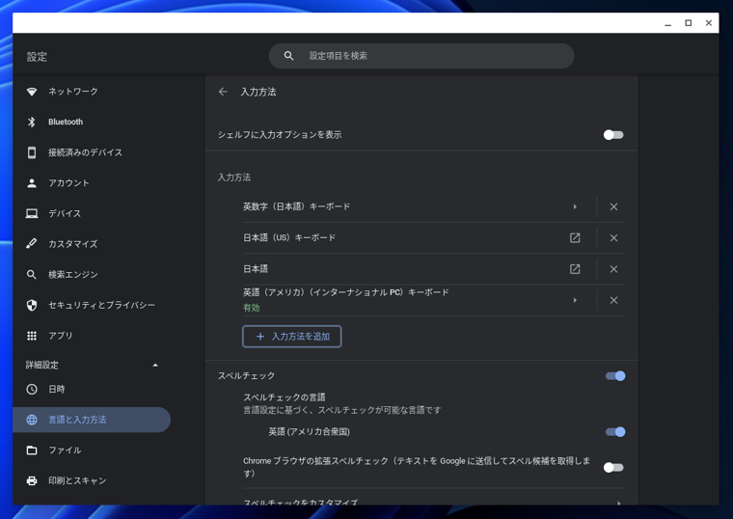The height and width of the screenshot is (519, 733).
Task: Click the 日時 clock icon
Action: pos(32,389)
